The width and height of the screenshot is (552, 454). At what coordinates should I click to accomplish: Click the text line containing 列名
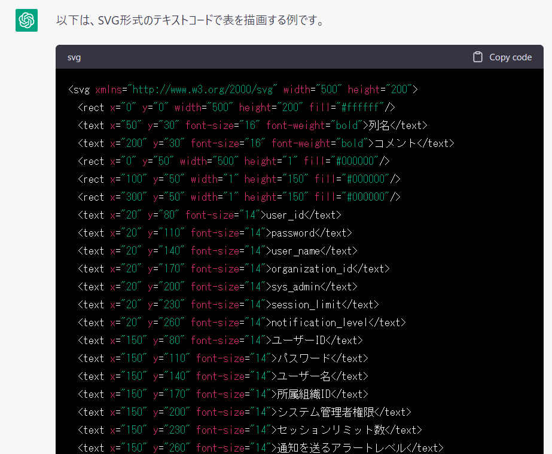click(x=253, y=125)
